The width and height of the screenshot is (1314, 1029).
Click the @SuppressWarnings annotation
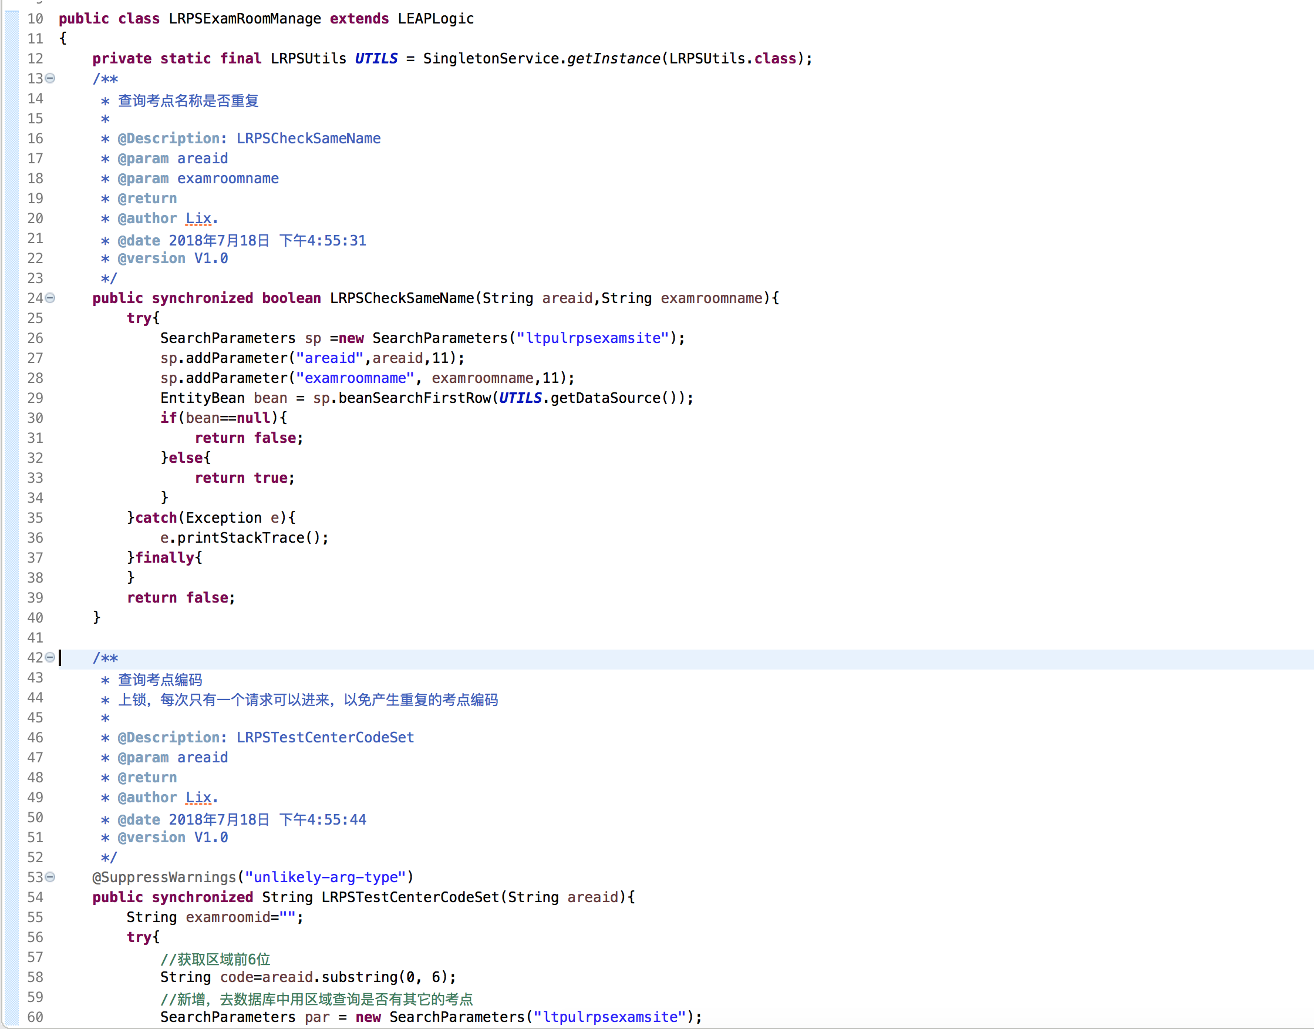164,877
